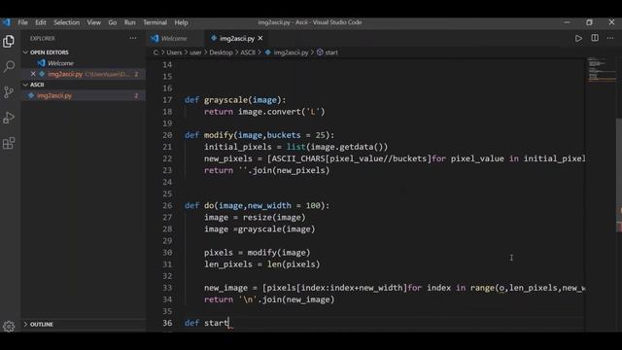Image resolution: width=622 pixels, height=350 pixels.
Task: Click line number 26 in gutter
Action: 167,205
